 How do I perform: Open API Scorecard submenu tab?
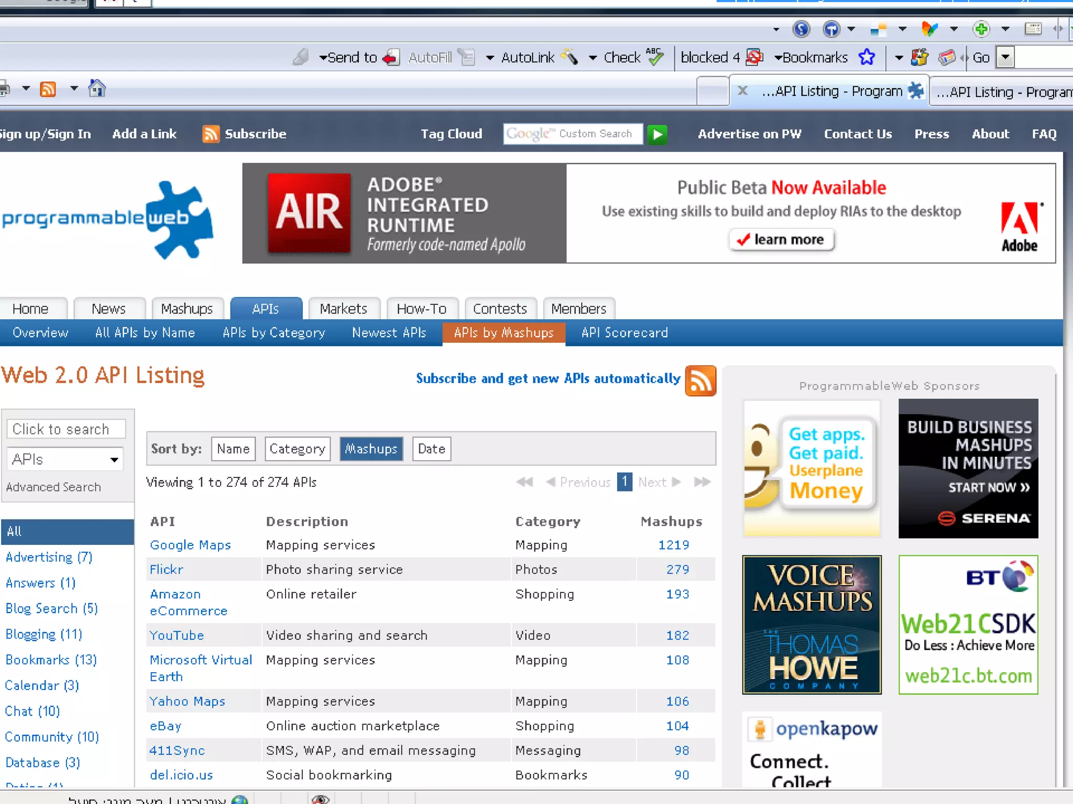click(624, 333)
